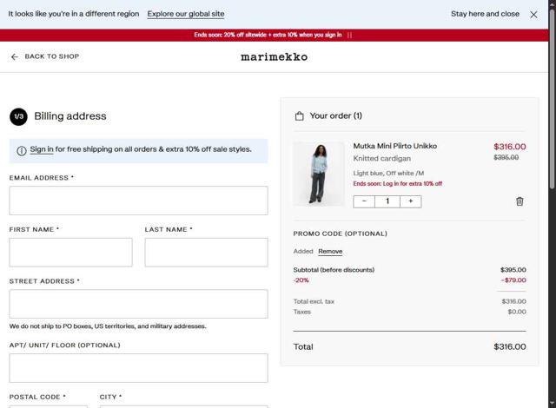This screenshot has width=556, height=408.
Task: Increase cardigan quantity with plus button
Action: 411,201
